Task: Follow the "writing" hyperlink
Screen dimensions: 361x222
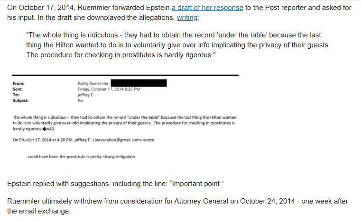Action: 188,18
